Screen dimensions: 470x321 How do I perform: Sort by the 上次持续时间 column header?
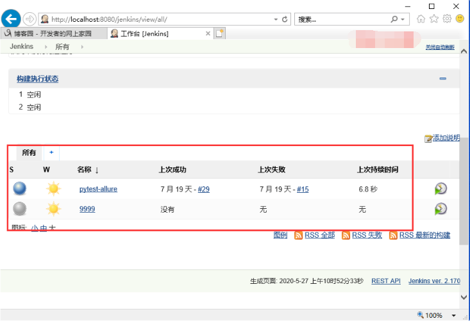(378, 170)
